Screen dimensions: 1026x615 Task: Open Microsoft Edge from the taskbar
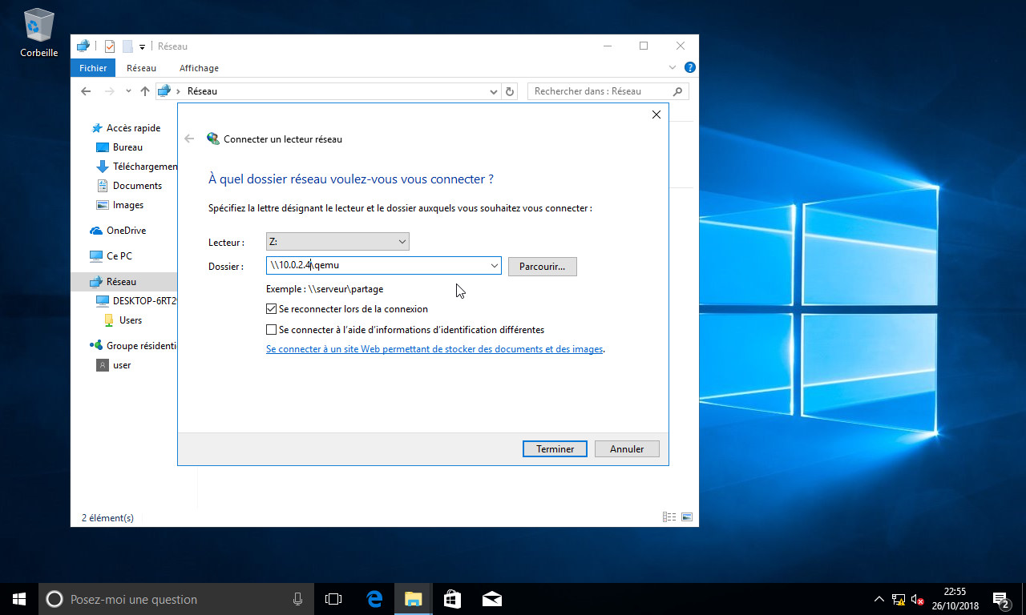374,599
